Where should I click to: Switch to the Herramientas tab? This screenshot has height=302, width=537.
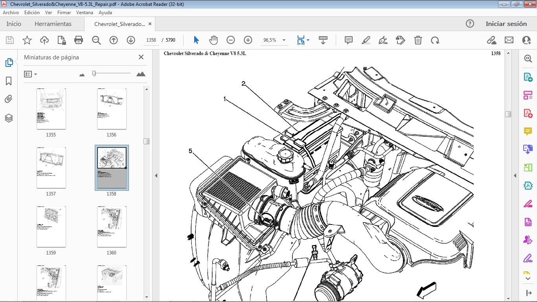[53, 24]
